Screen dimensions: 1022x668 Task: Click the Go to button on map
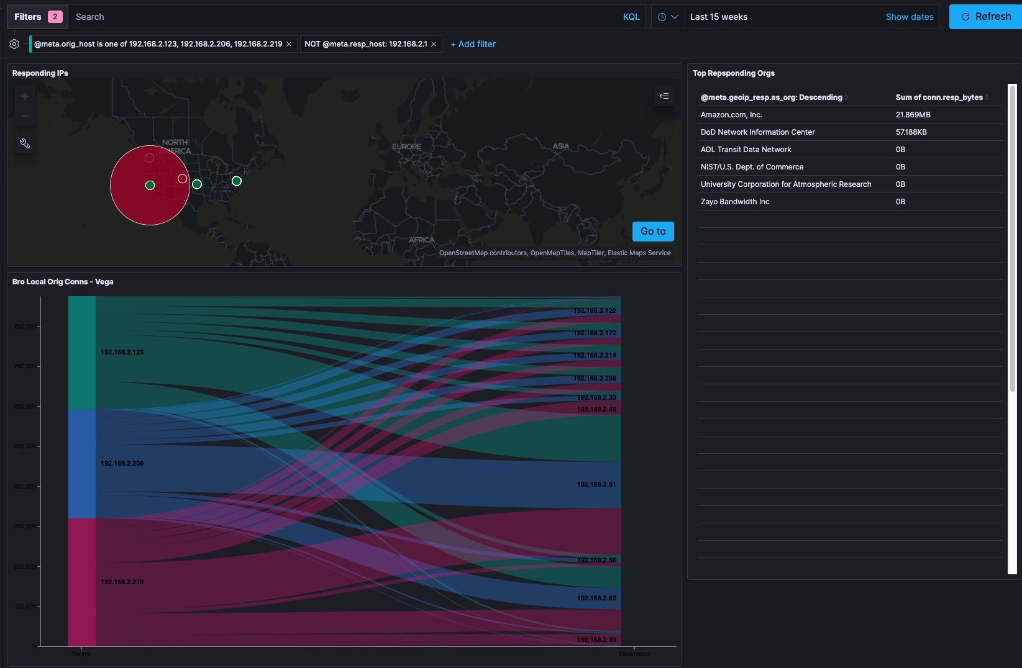(653, 232)
